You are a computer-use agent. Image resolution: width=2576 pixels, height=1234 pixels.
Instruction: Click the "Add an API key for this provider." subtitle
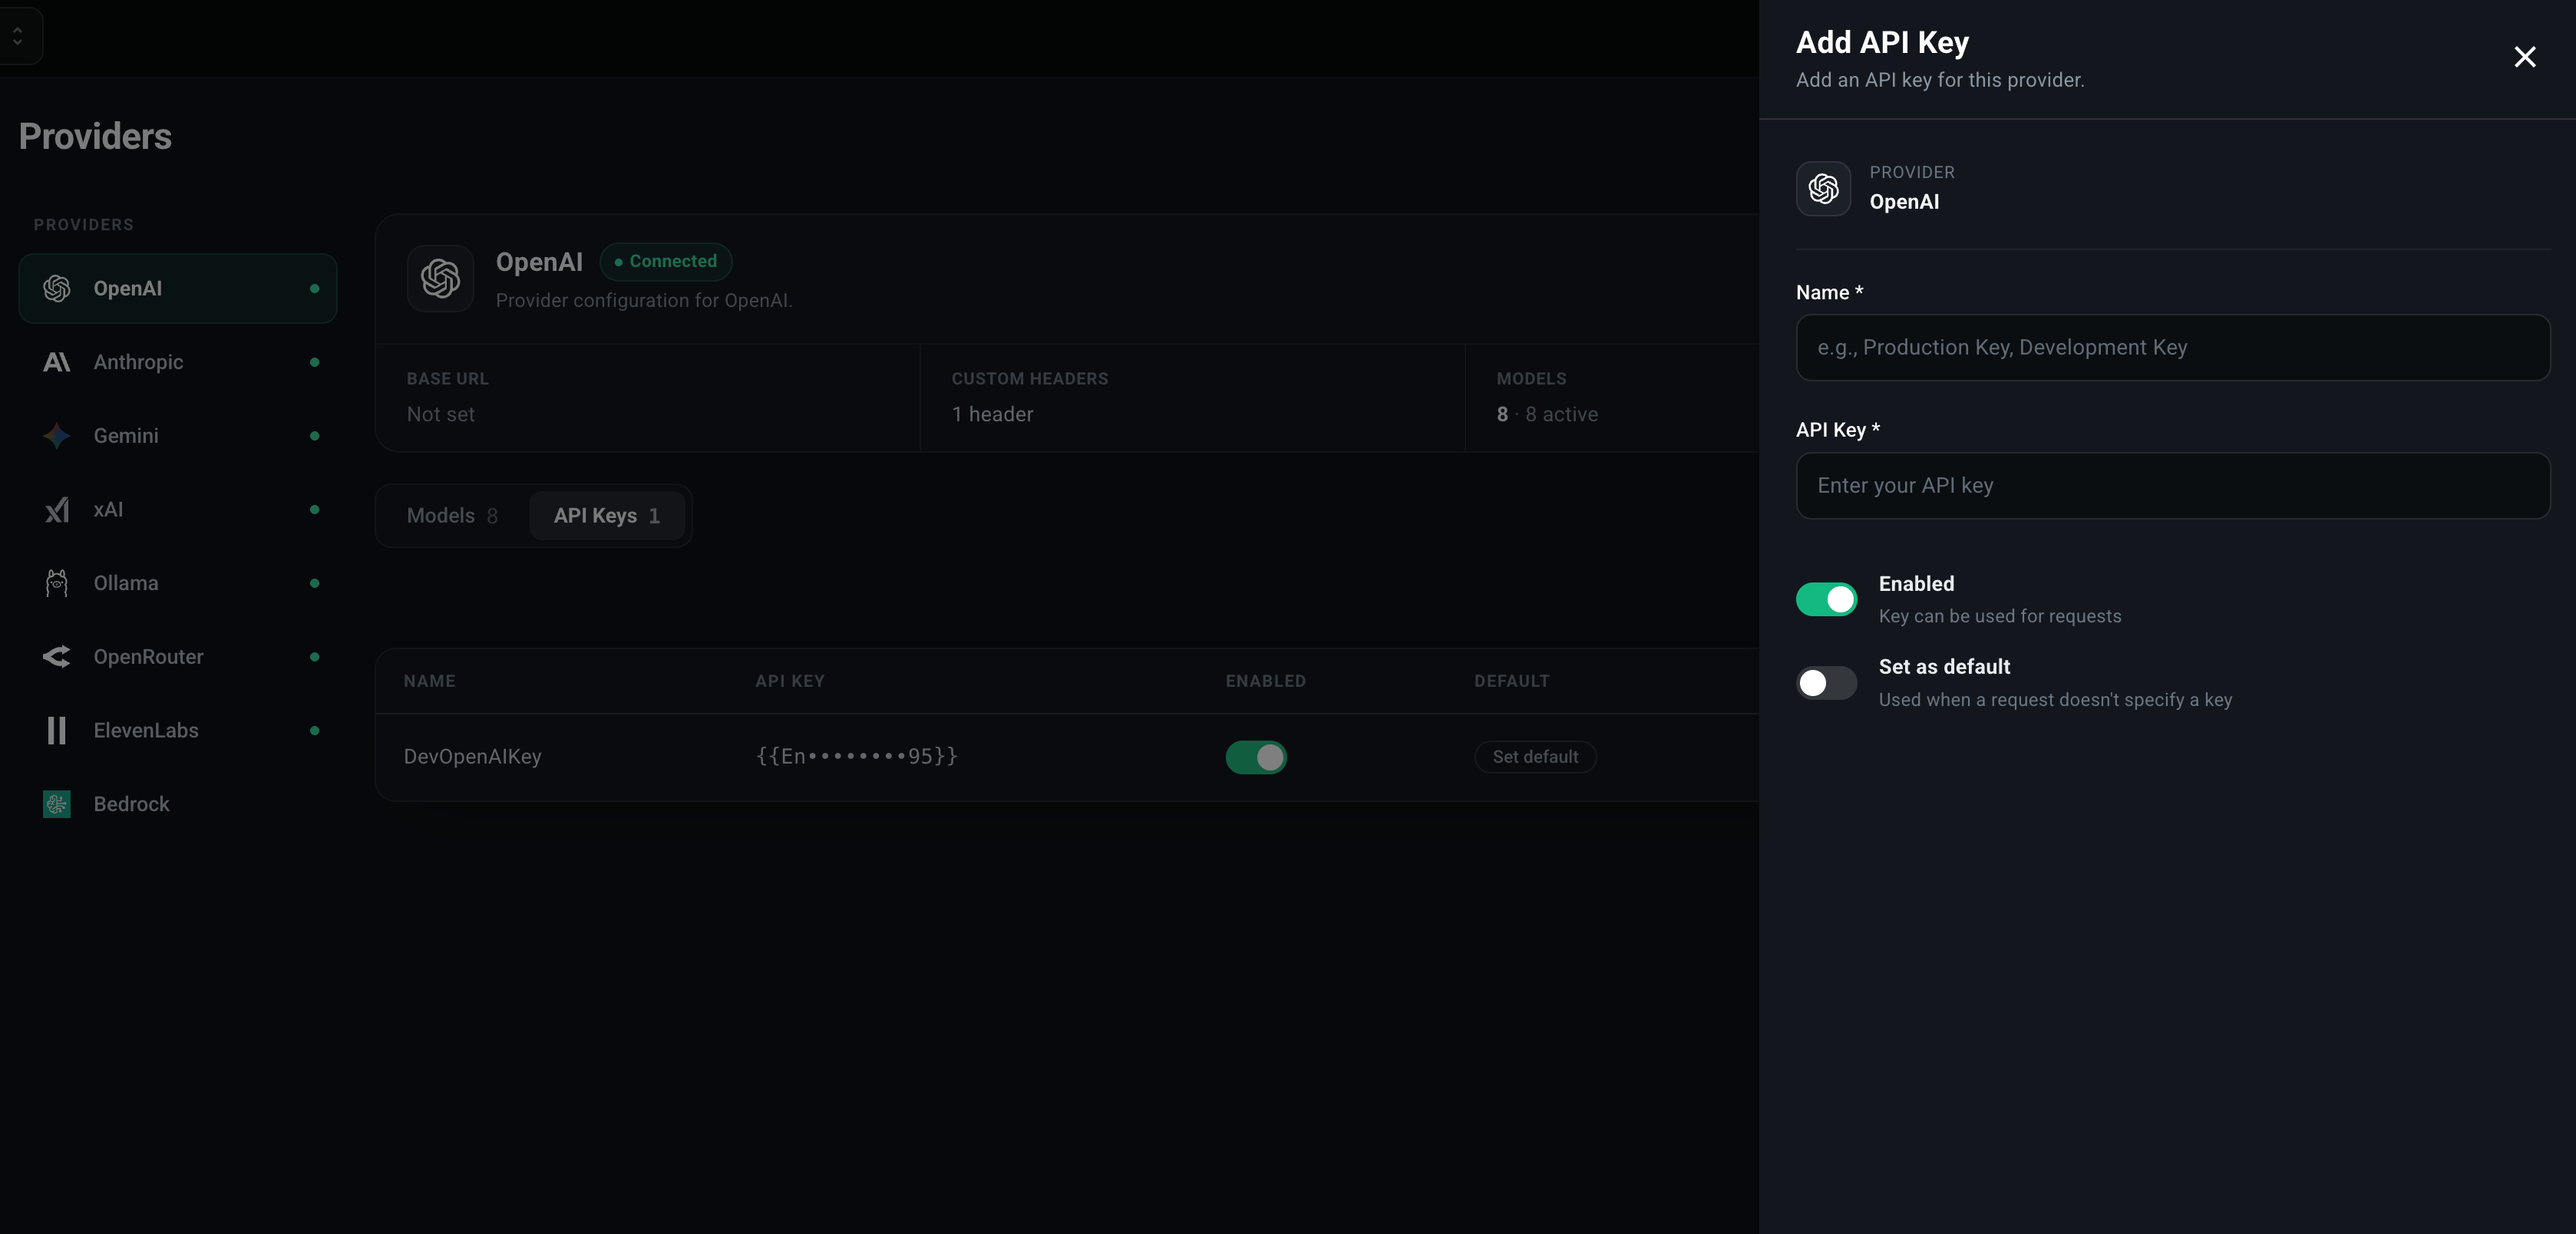[x=1940, y=80]
